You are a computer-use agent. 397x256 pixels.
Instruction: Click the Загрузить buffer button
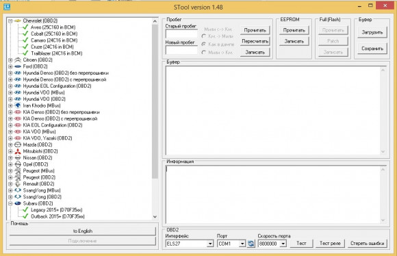click(x=372, y=32)
